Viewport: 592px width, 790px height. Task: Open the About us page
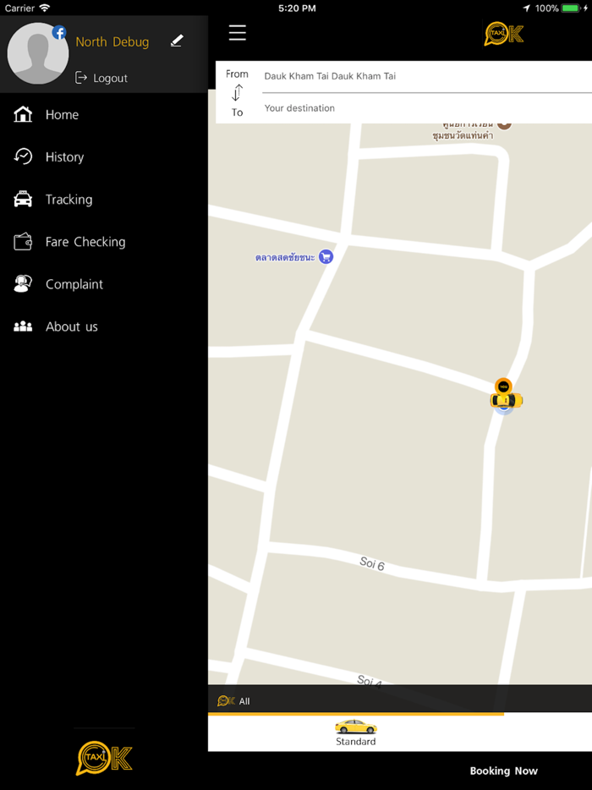(x=71, y=326)
